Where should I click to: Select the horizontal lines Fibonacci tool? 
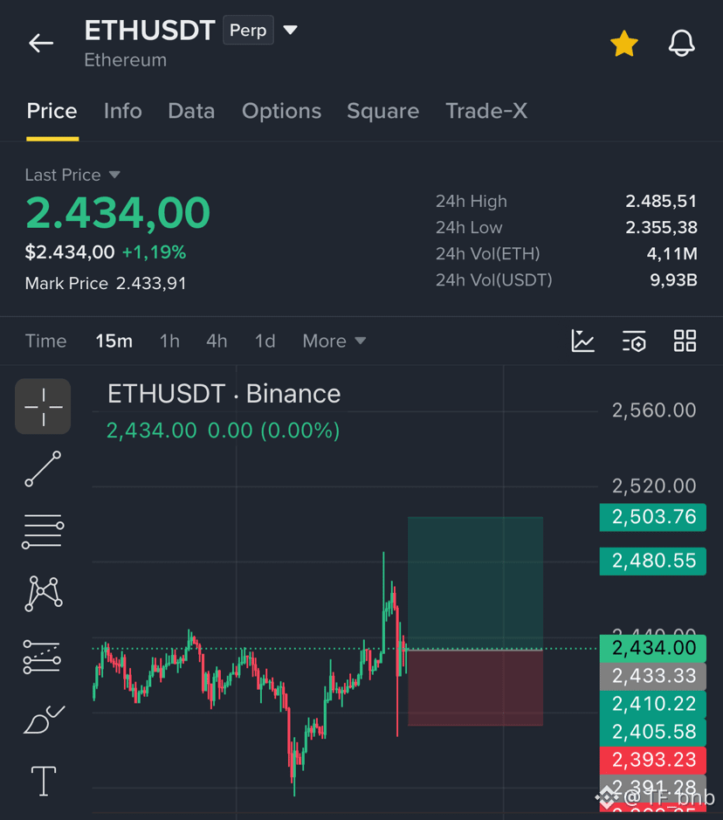tap(43, 531)
